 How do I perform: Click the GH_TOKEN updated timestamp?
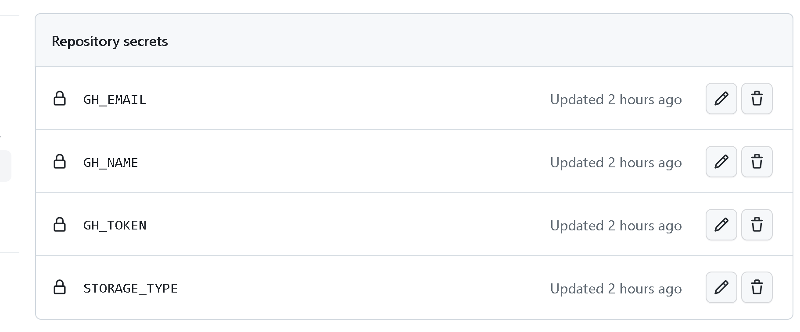[x=616, y=226]
